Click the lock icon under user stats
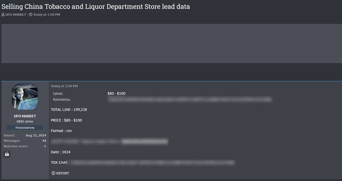Viewport: 342px width, 181px height. (7, 154)
